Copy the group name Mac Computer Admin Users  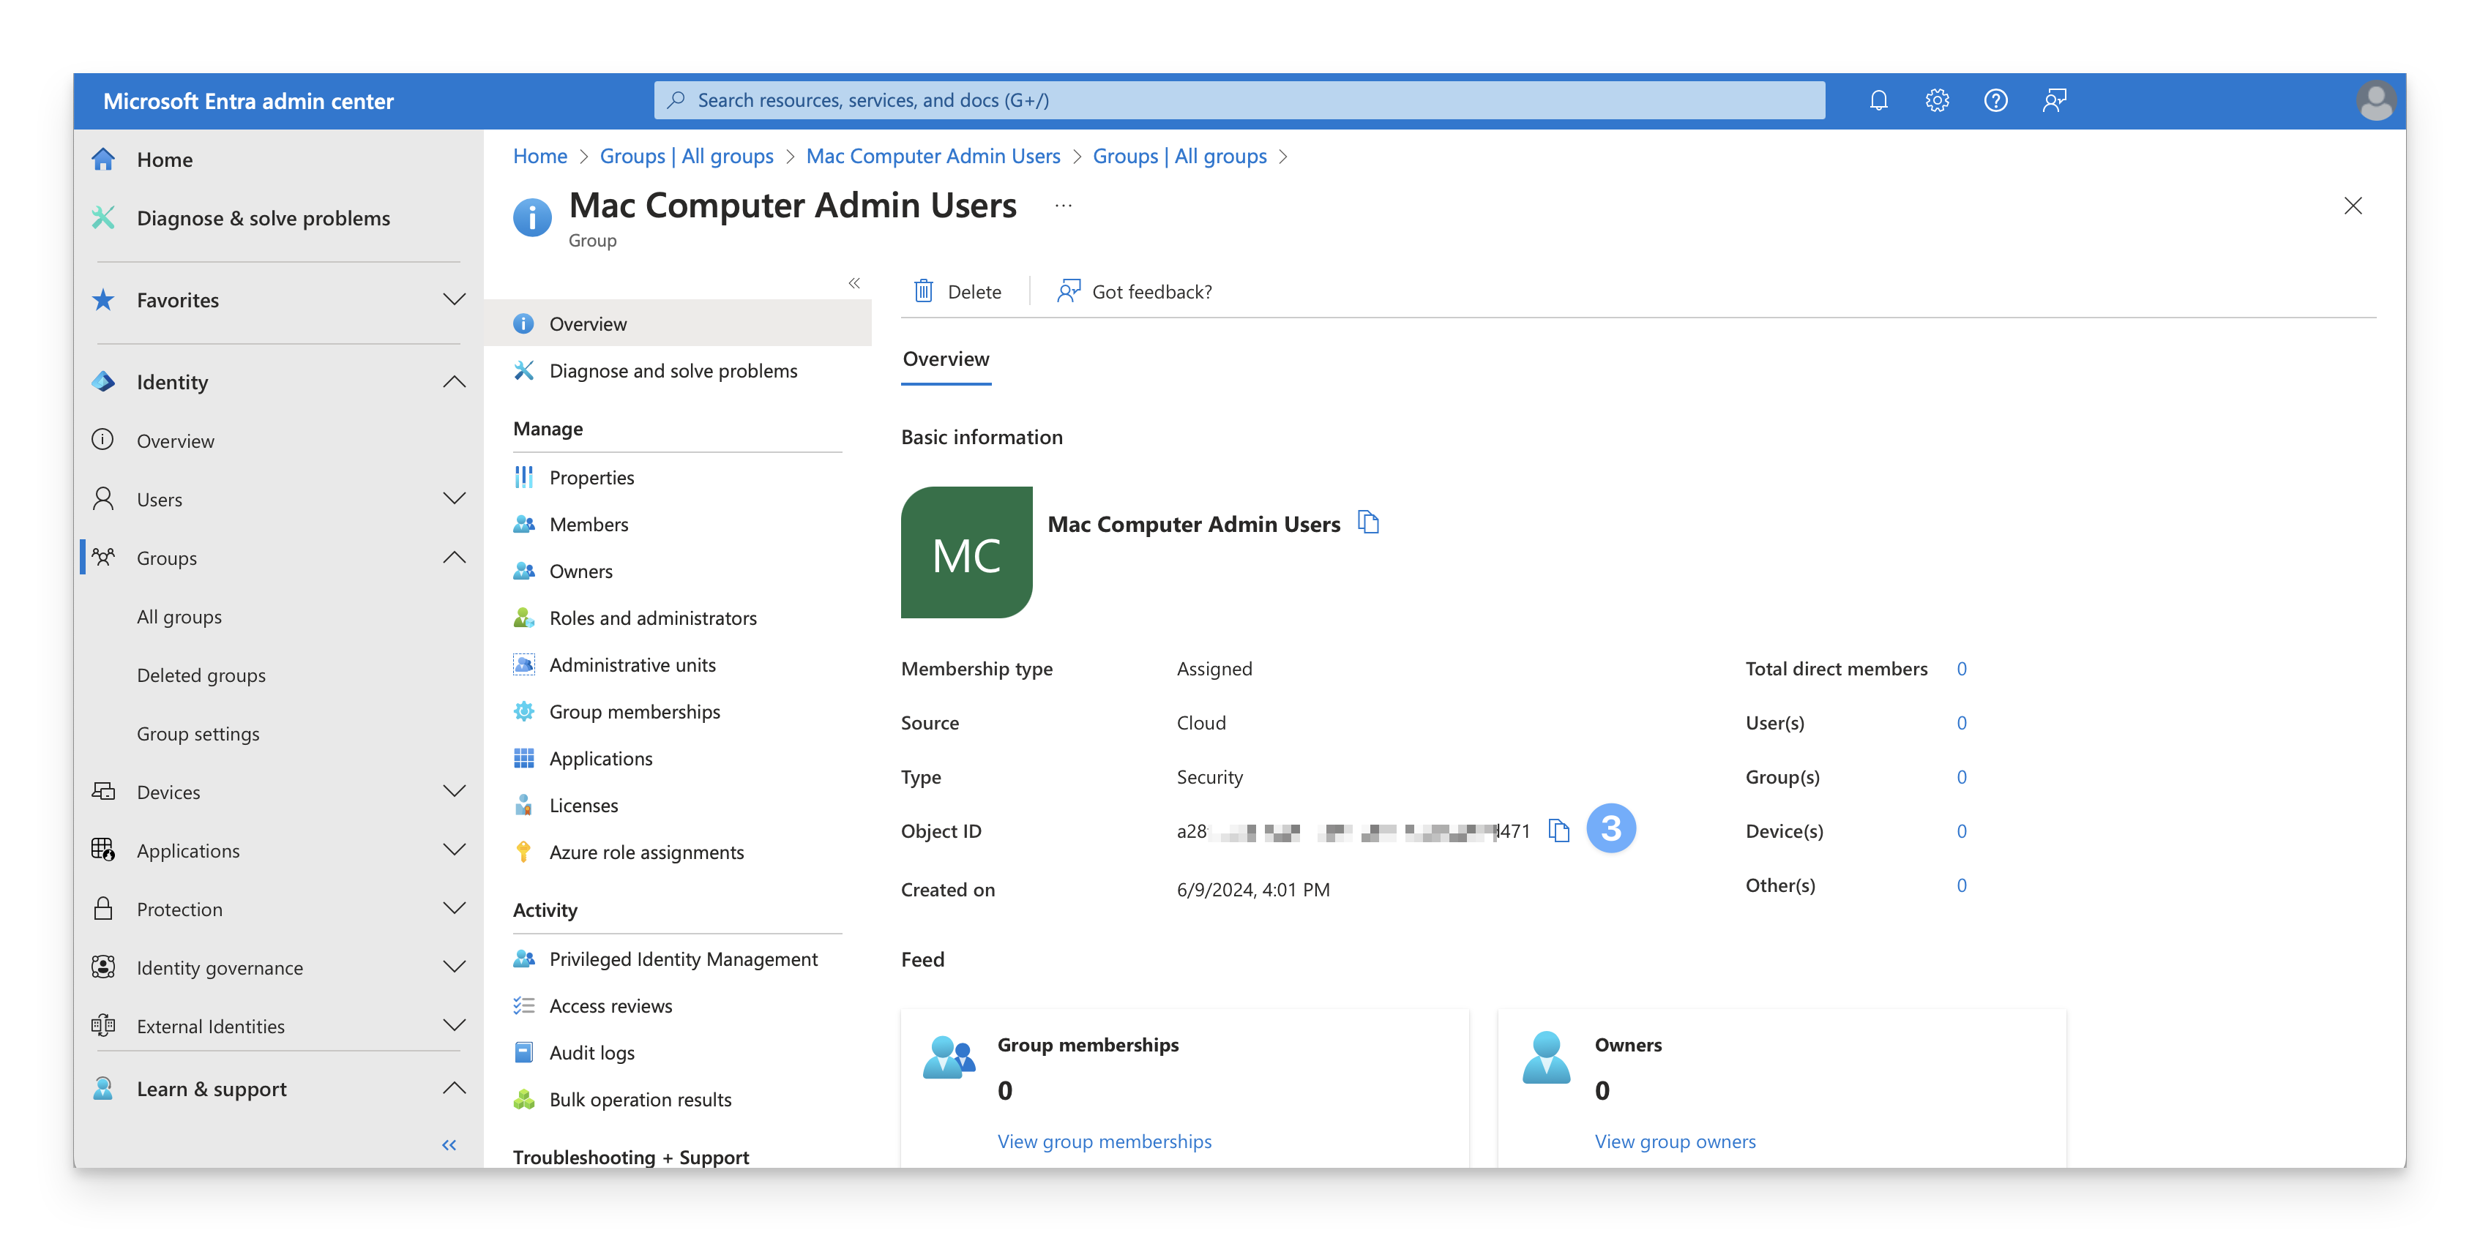(x=1368, y=522)
